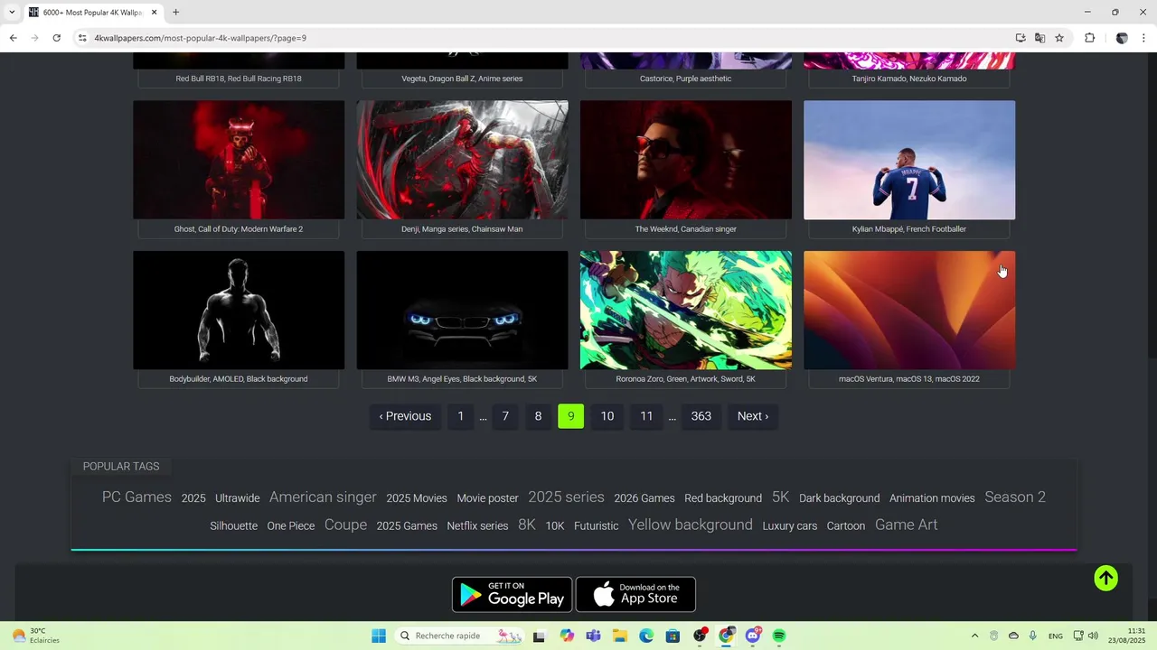
Task: Click the browser back arrow
Action: click(x=13, y=38)
